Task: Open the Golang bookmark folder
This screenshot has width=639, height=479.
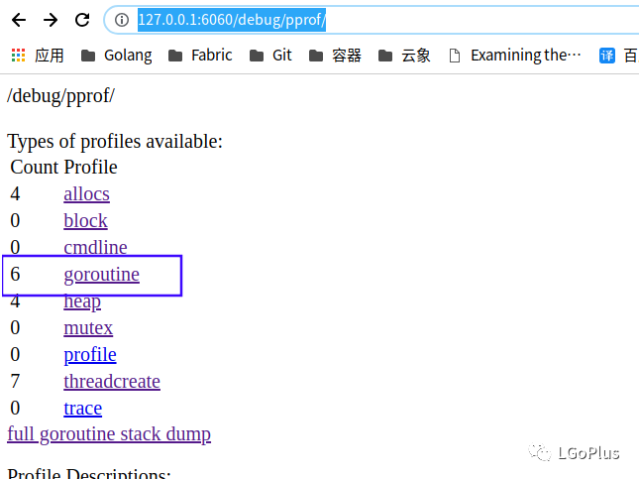Action: click(x=116, y=56)
